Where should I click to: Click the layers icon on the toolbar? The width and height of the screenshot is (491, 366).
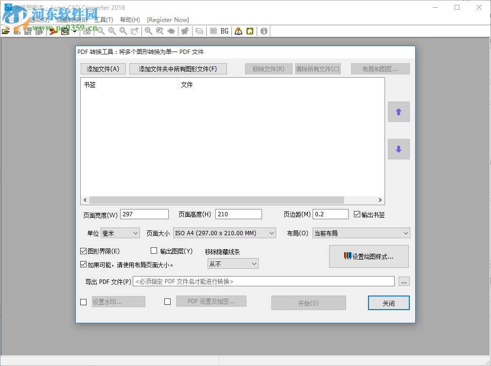(199, 31)
